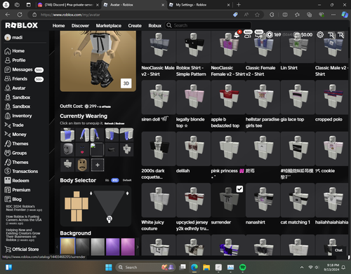Click the body shape triangle slider handle
This screenshot has width=351, height=274.
click(110, 219)
